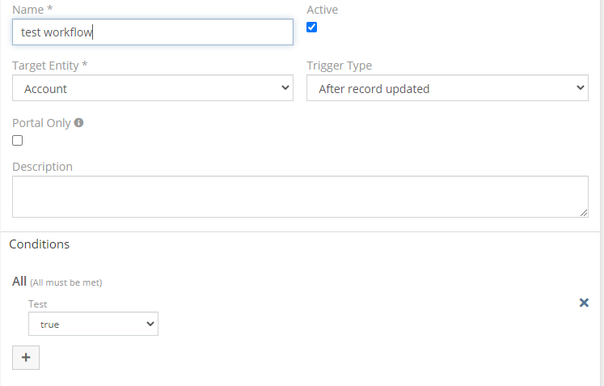The image size is (604, 386).
Task: Click the Portal Only label
Action: [41, 123]
